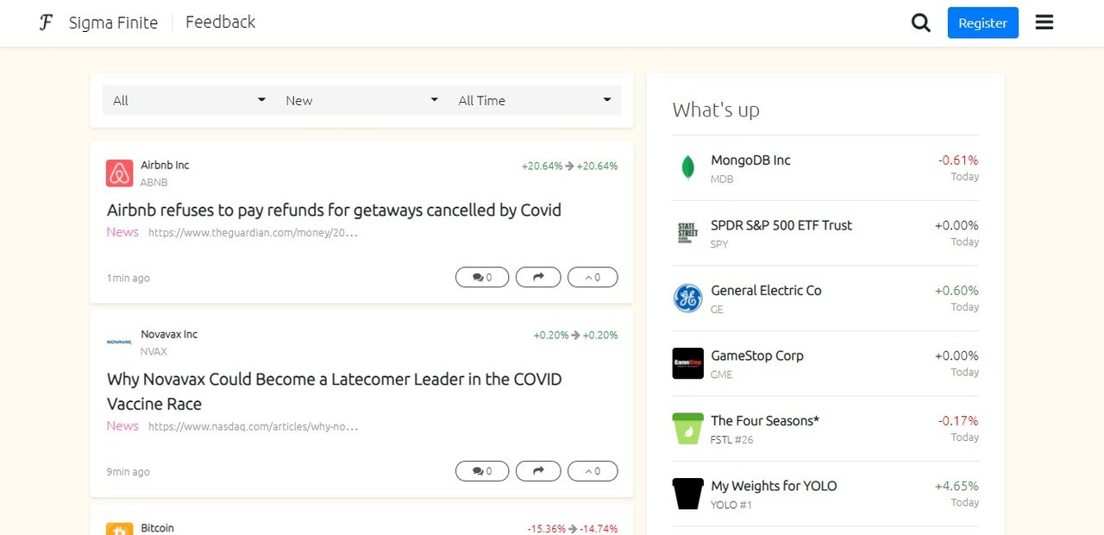This screenshot has width=1104, height=535.
Task: Open GameStop Corp entry
Action: click(x=757, y=356)
